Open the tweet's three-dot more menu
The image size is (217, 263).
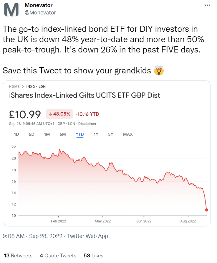pyautogui.click(x=207, y=6)
